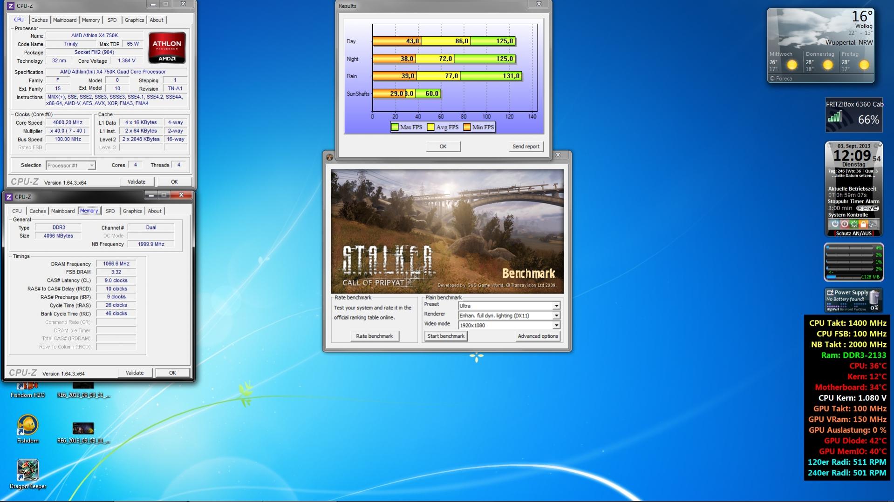Click the sun icon for Donnerstag forecast

(828, 65)
